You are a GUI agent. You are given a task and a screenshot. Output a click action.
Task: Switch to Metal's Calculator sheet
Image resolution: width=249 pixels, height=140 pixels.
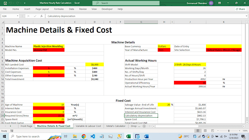pos(116,126)
